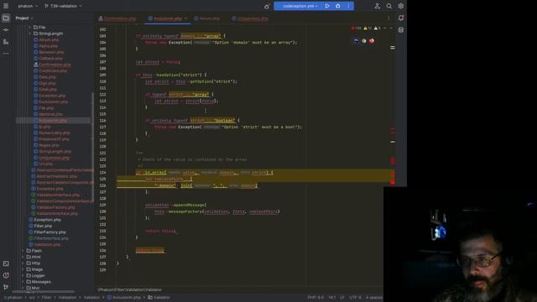
Task: Switch to Uniqueness.php editor tab
Action: click(x=250, y=18)
